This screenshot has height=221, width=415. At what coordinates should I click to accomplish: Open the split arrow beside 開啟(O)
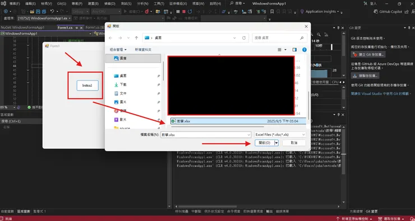point(276,143)
